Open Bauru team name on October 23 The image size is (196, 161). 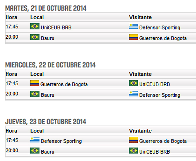tap(47, 151)
